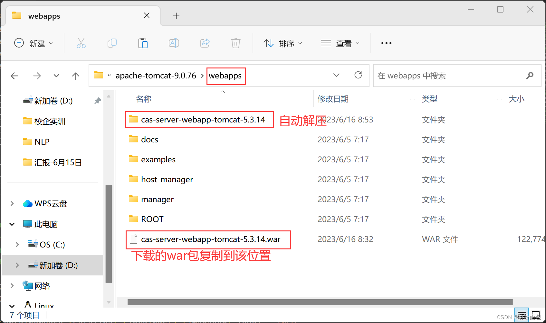Open the View (查看) dropdown
The width and height of the screenshot is (546, 323).
click(340, 43)
